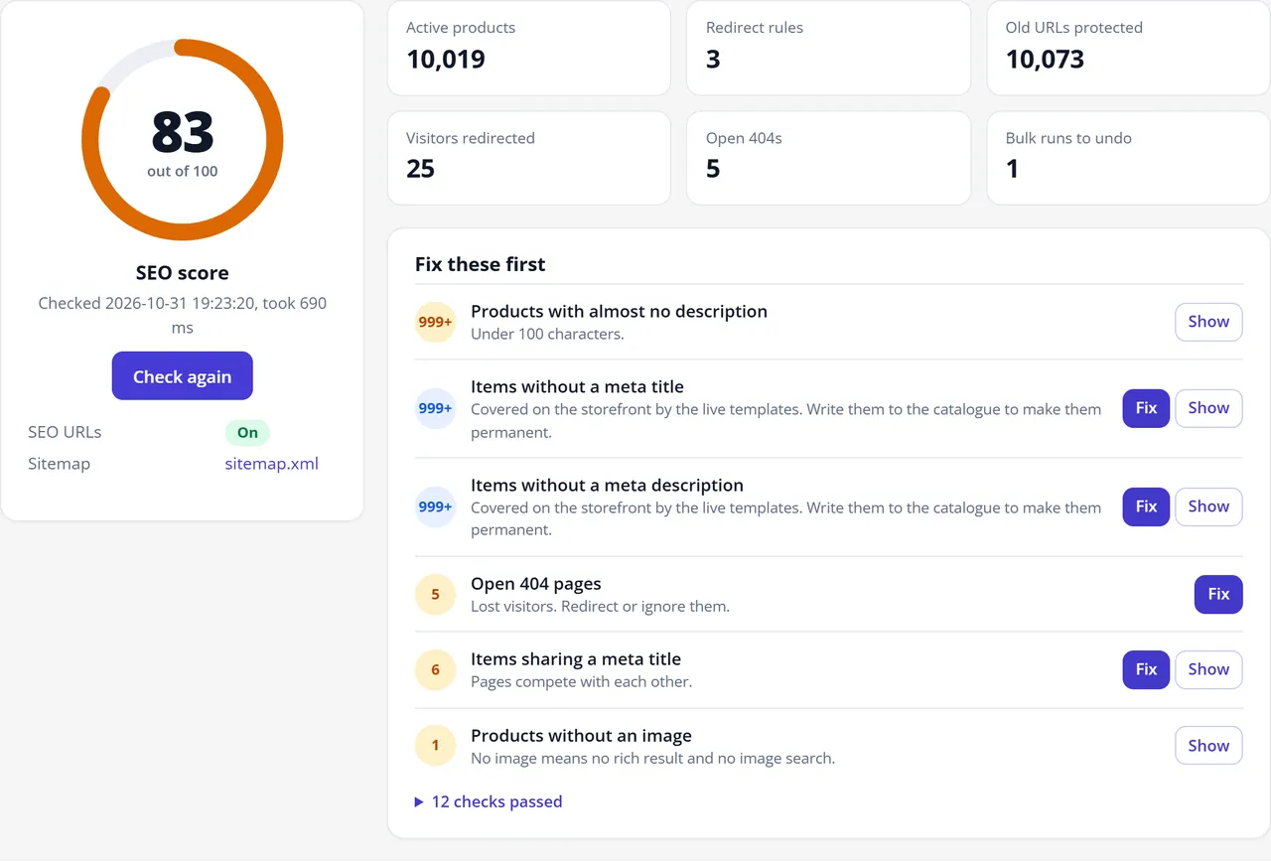Show items sharing a meta title

coord(1208,669)
